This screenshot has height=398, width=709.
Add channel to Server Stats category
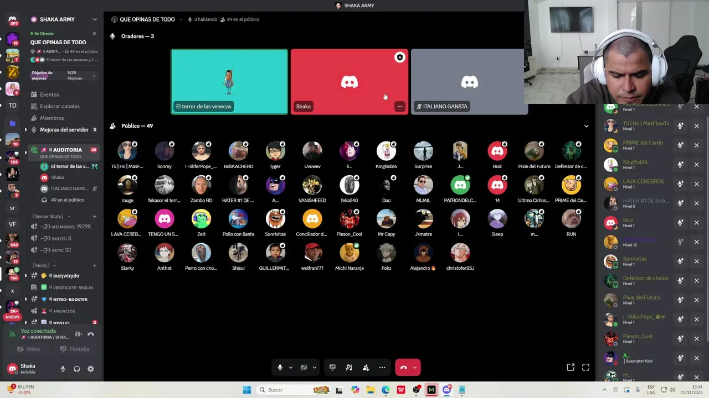(95, 216)
